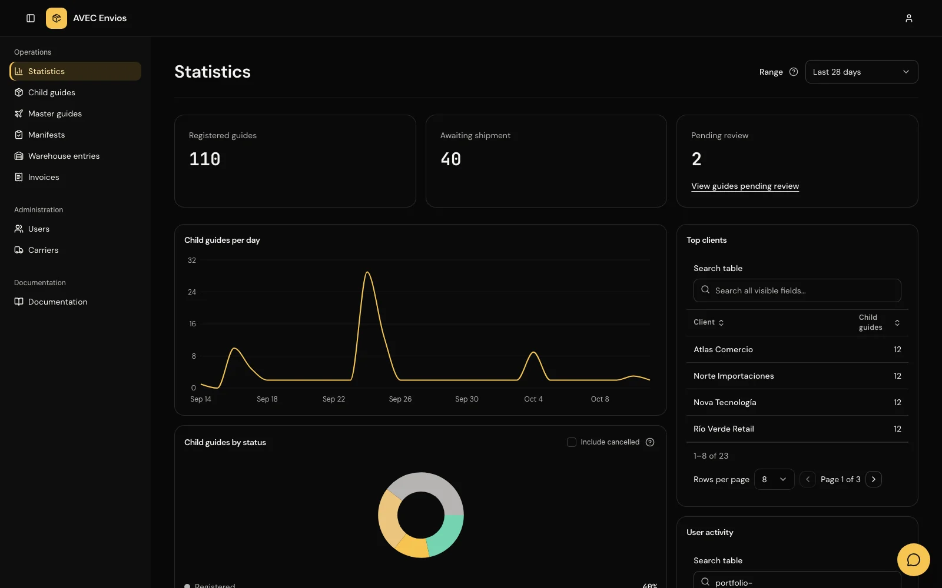Click the Awaiting shipment value 40
942x588 pixels.
click(451, 159)
